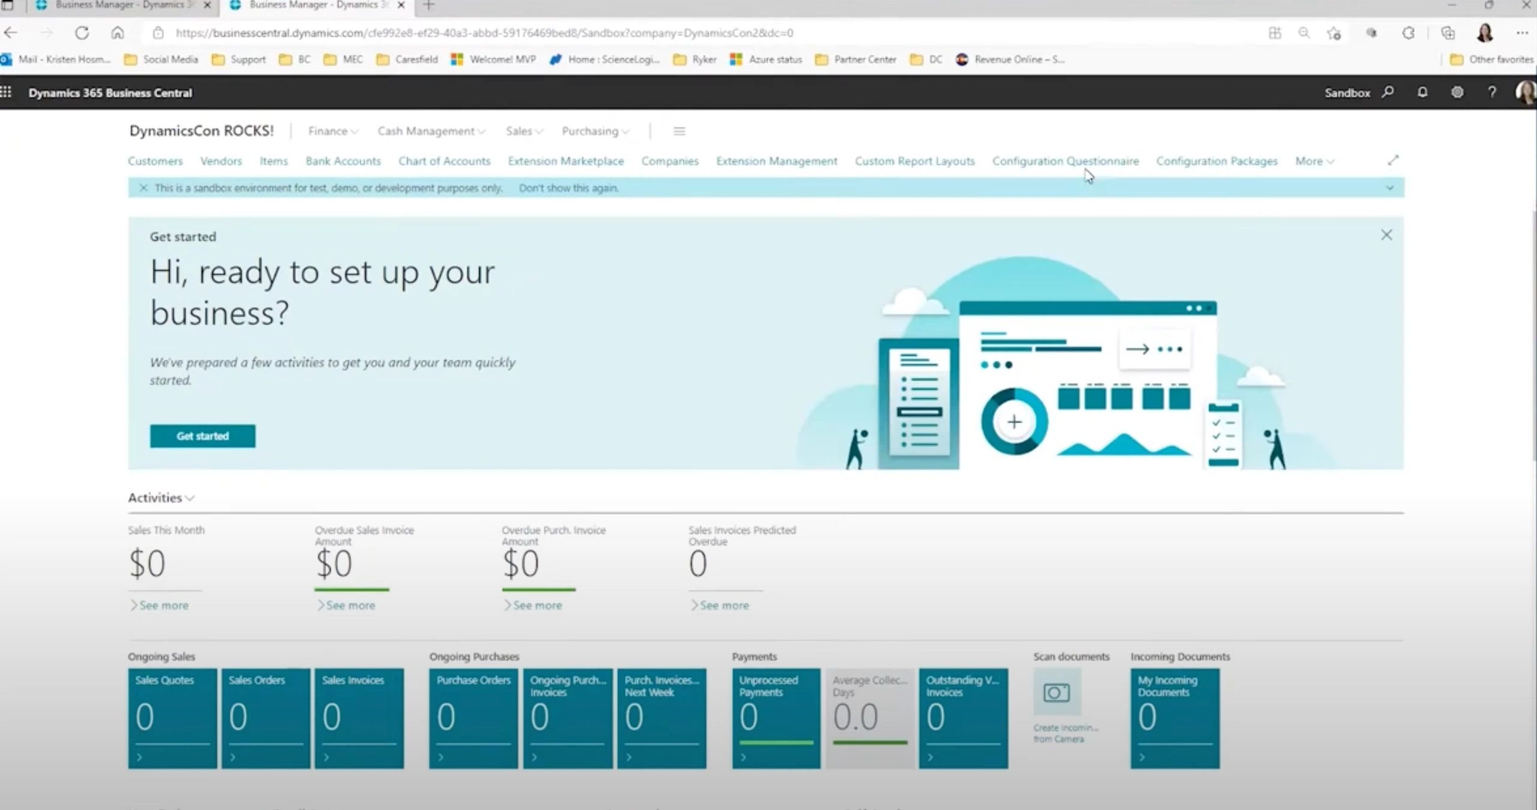Open Custom Report Layouts
1537x810 pixels.
914,161
